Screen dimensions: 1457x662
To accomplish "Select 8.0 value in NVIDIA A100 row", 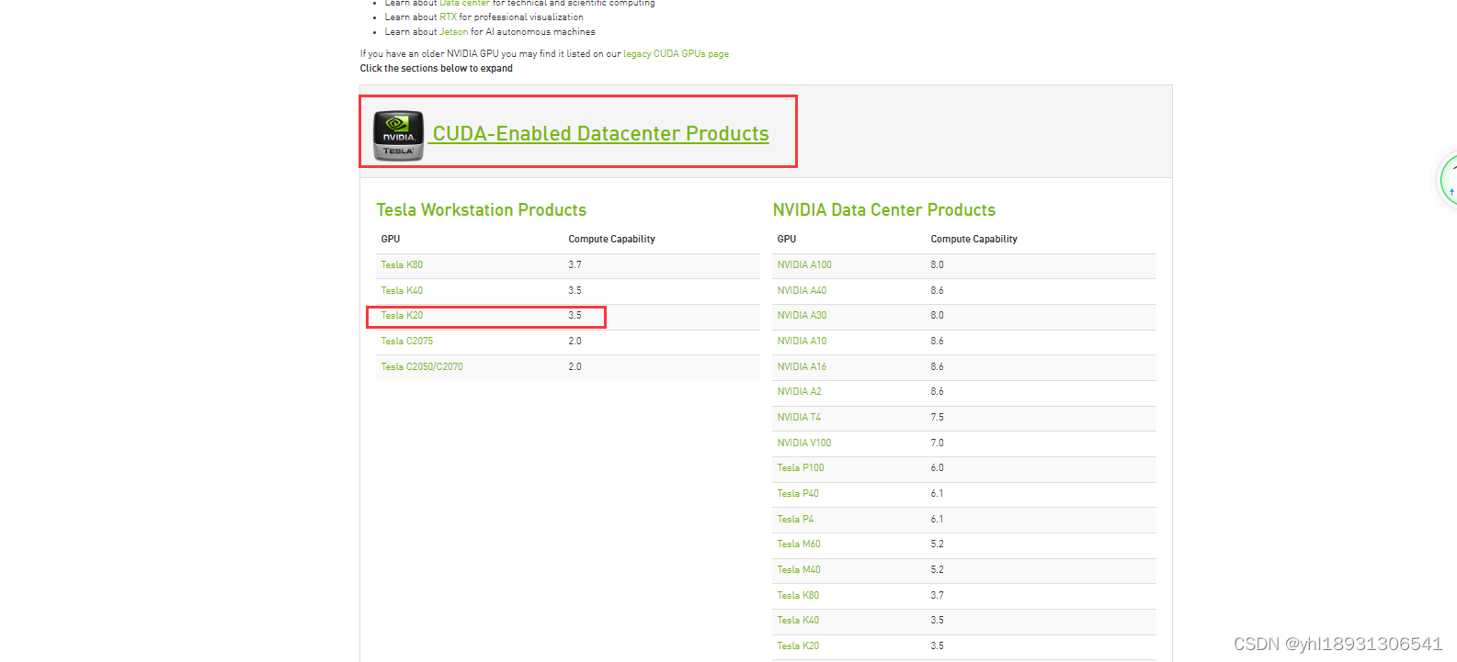I will point(937,264).
